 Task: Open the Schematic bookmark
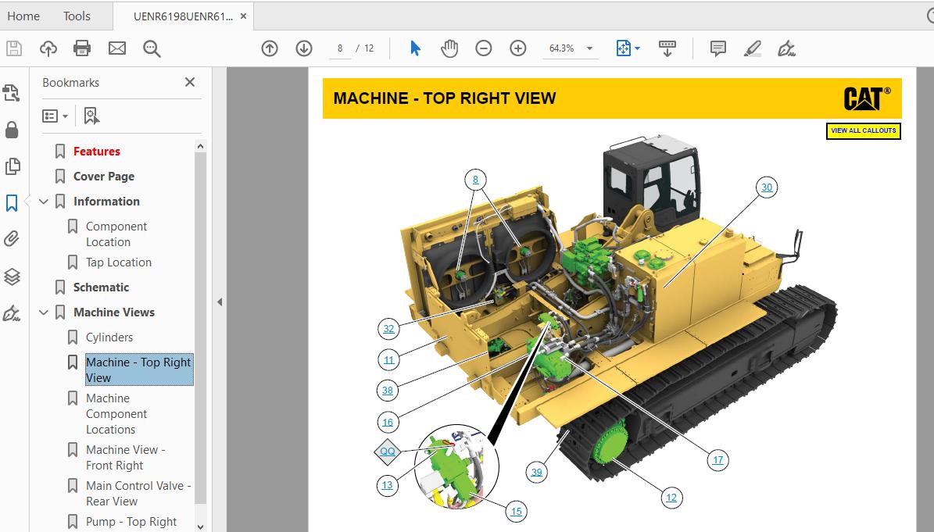click(x=101, y=287)
